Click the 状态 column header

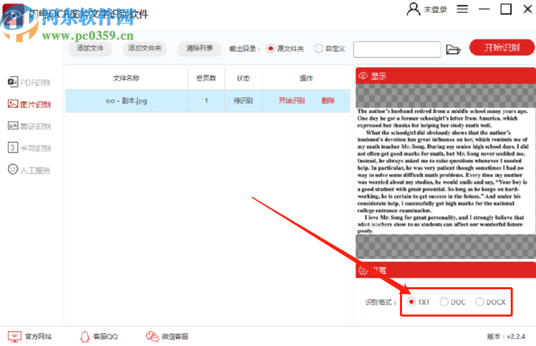coord(243,78)
